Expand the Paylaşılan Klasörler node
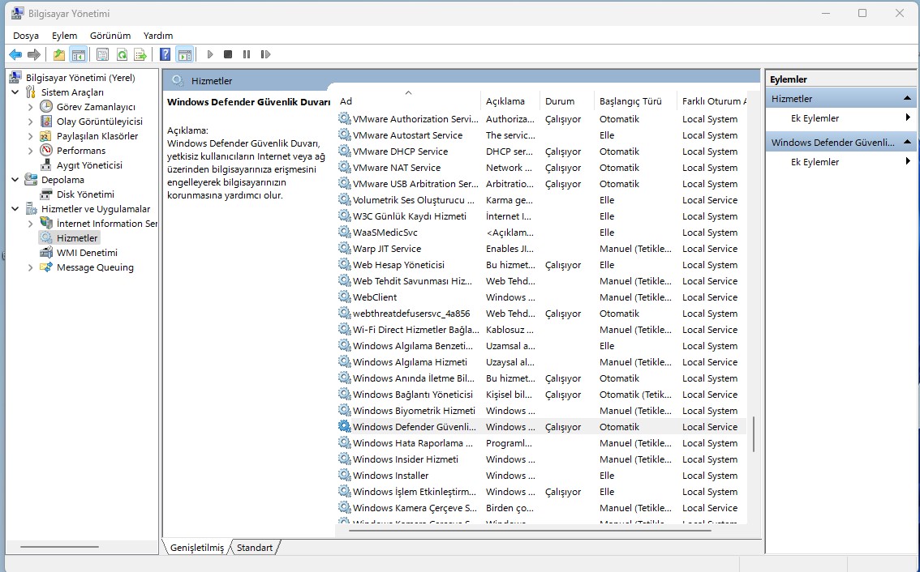The width and height of the screenshot is (920, 572). (31, 136)
